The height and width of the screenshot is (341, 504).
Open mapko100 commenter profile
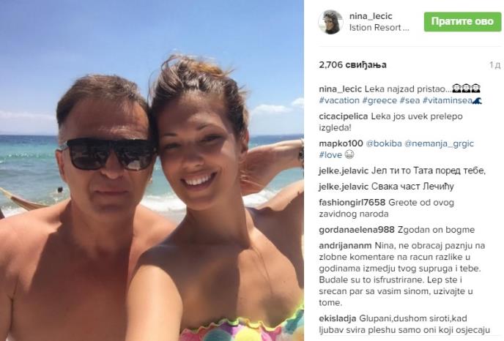pyautogui.click(x=341, y=143)
